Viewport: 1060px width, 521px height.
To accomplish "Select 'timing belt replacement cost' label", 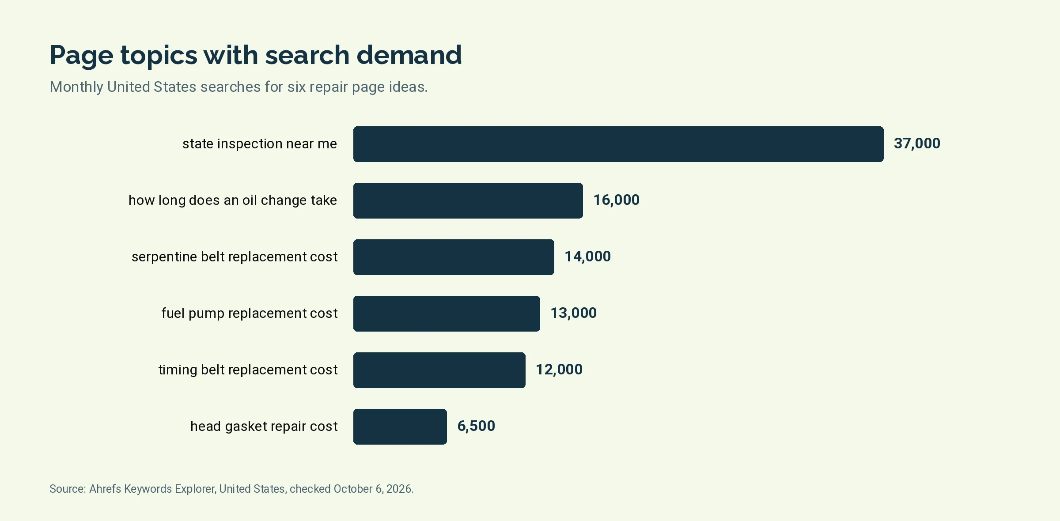I will (x=248, y=370).
